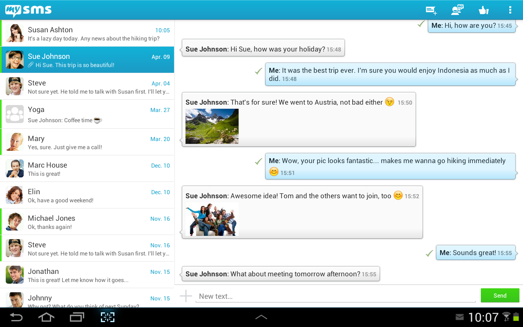Open the Yoga group conversation
The image size is (523, 327).
[x=87, y=114]
